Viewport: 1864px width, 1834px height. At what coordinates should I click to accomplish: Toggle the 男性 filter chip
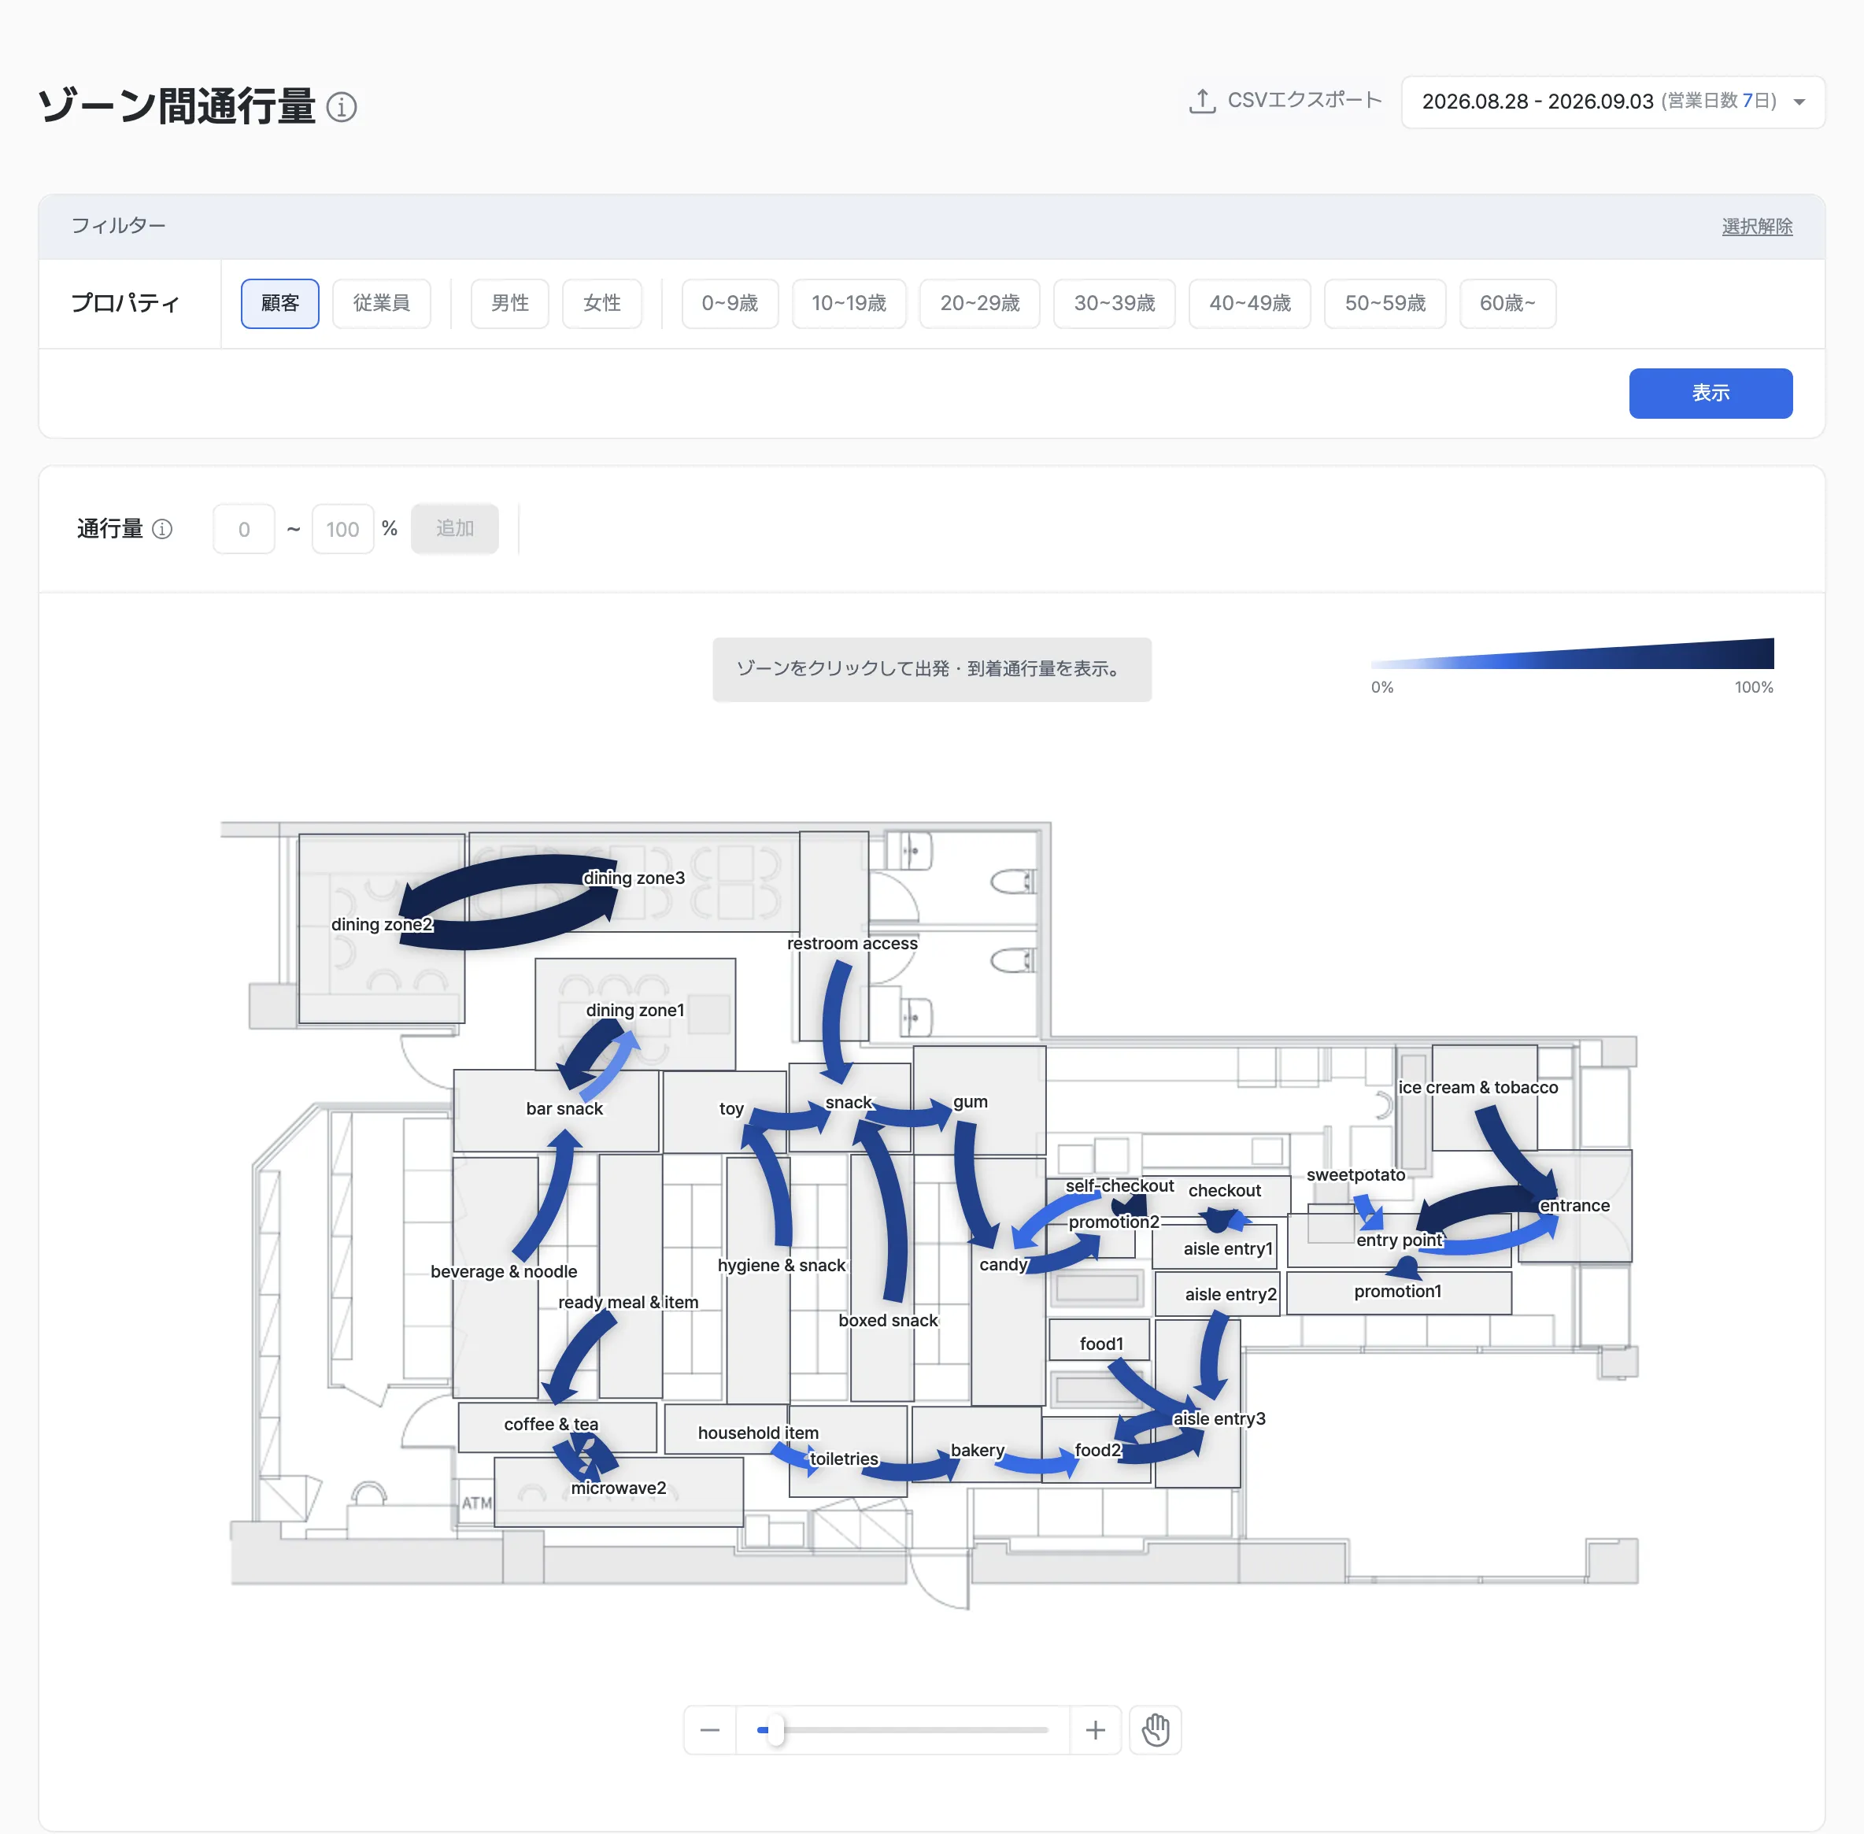click(509, 303)
